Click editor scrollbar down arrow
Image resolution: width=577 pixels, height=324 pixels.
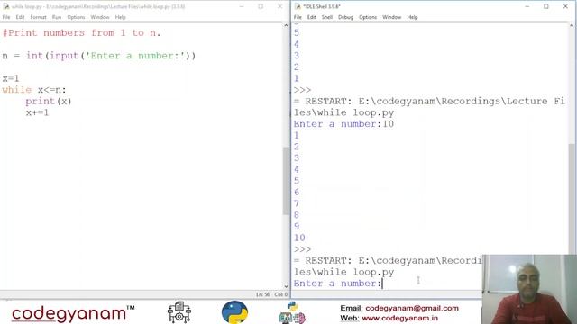click(286, 286)
